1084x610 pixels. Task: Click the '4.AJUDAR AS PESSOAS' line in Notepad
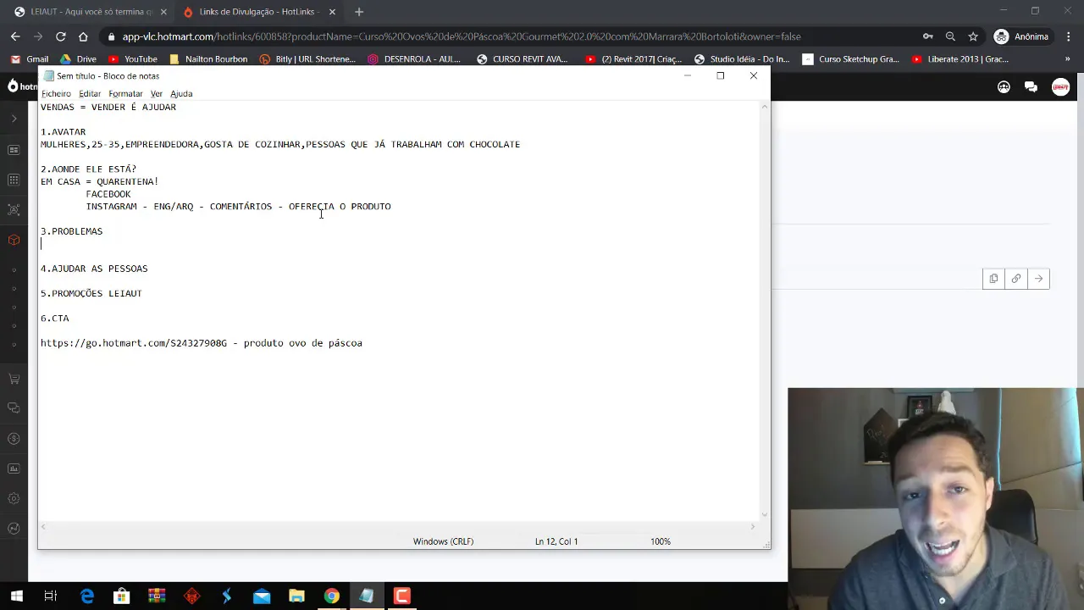[x=94, y=269]
